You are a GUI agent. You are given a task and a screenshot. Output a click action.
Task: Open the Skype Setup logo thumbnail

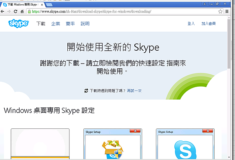185,144
